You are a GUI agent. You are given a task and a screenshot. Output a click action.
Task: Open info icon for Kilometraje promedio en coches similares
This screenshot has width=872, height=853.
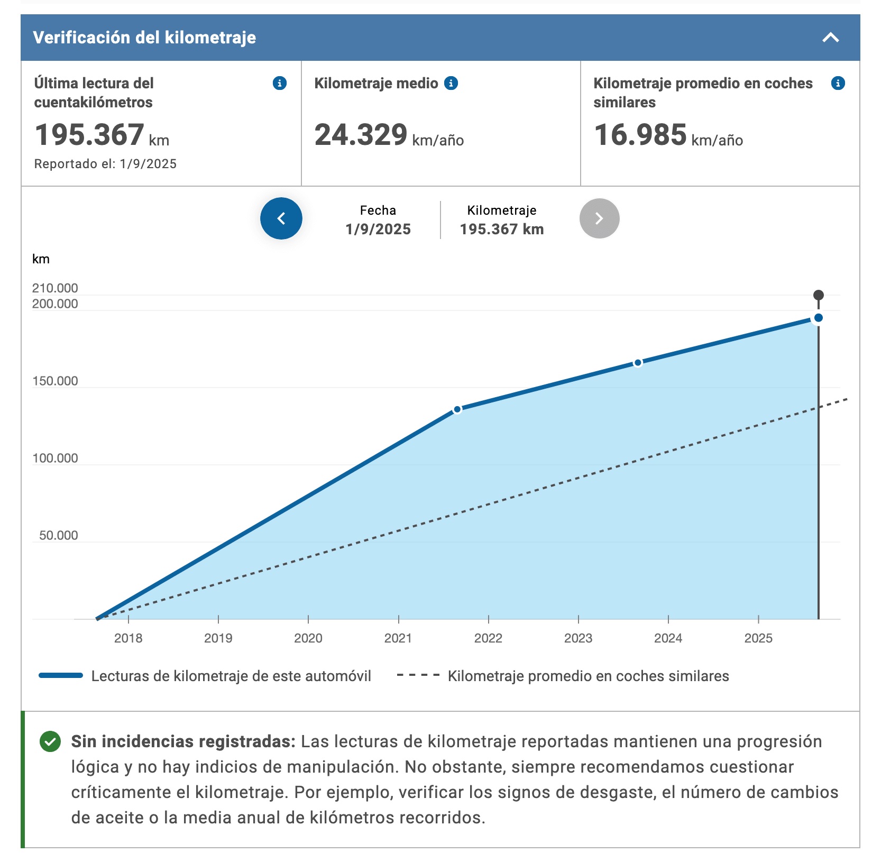(838, 83)
